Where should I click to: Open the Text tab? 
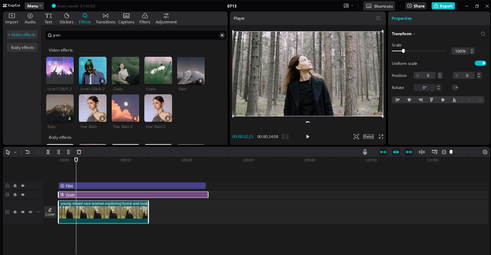(x=48, y=18)
